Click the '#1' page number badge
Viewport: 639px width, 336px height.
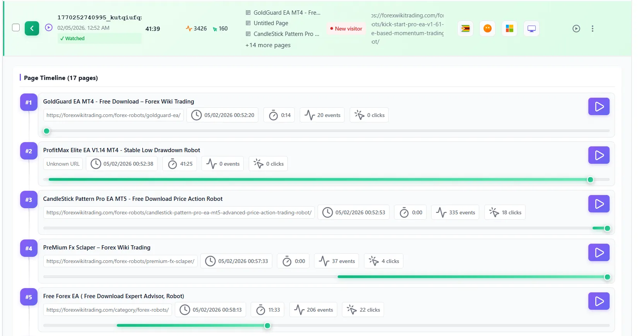(x=29, y=102)
